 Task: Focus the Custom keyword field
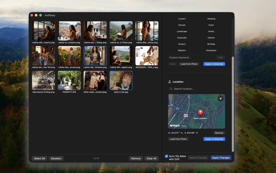[x=191, y=57]
